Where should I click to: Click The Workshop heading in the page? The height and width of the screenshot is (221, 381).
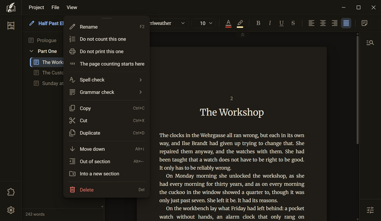tap(231, 112)
